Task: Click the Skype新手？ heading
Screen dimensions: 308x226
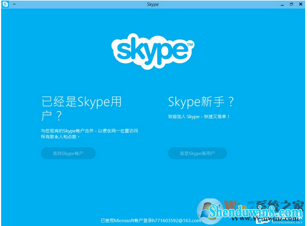Action: [201, 102]
